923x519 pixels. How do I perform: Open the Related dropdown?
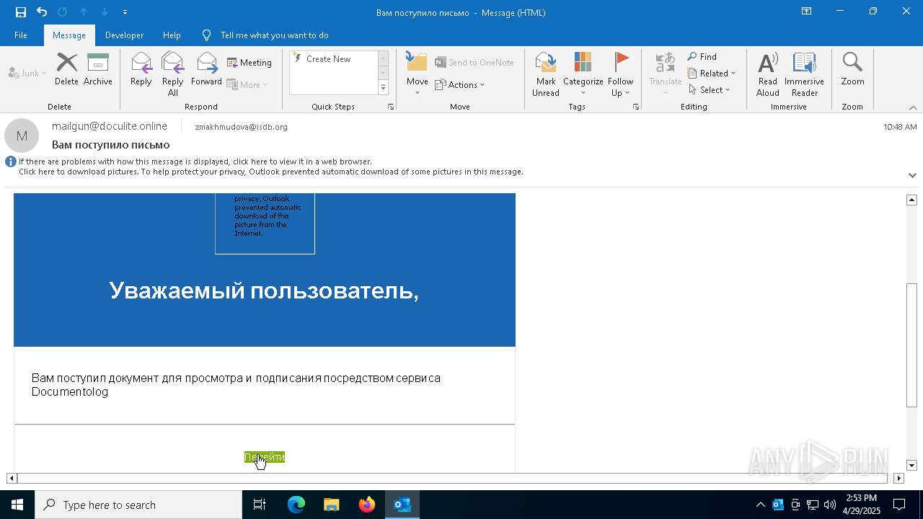[712, 74]
